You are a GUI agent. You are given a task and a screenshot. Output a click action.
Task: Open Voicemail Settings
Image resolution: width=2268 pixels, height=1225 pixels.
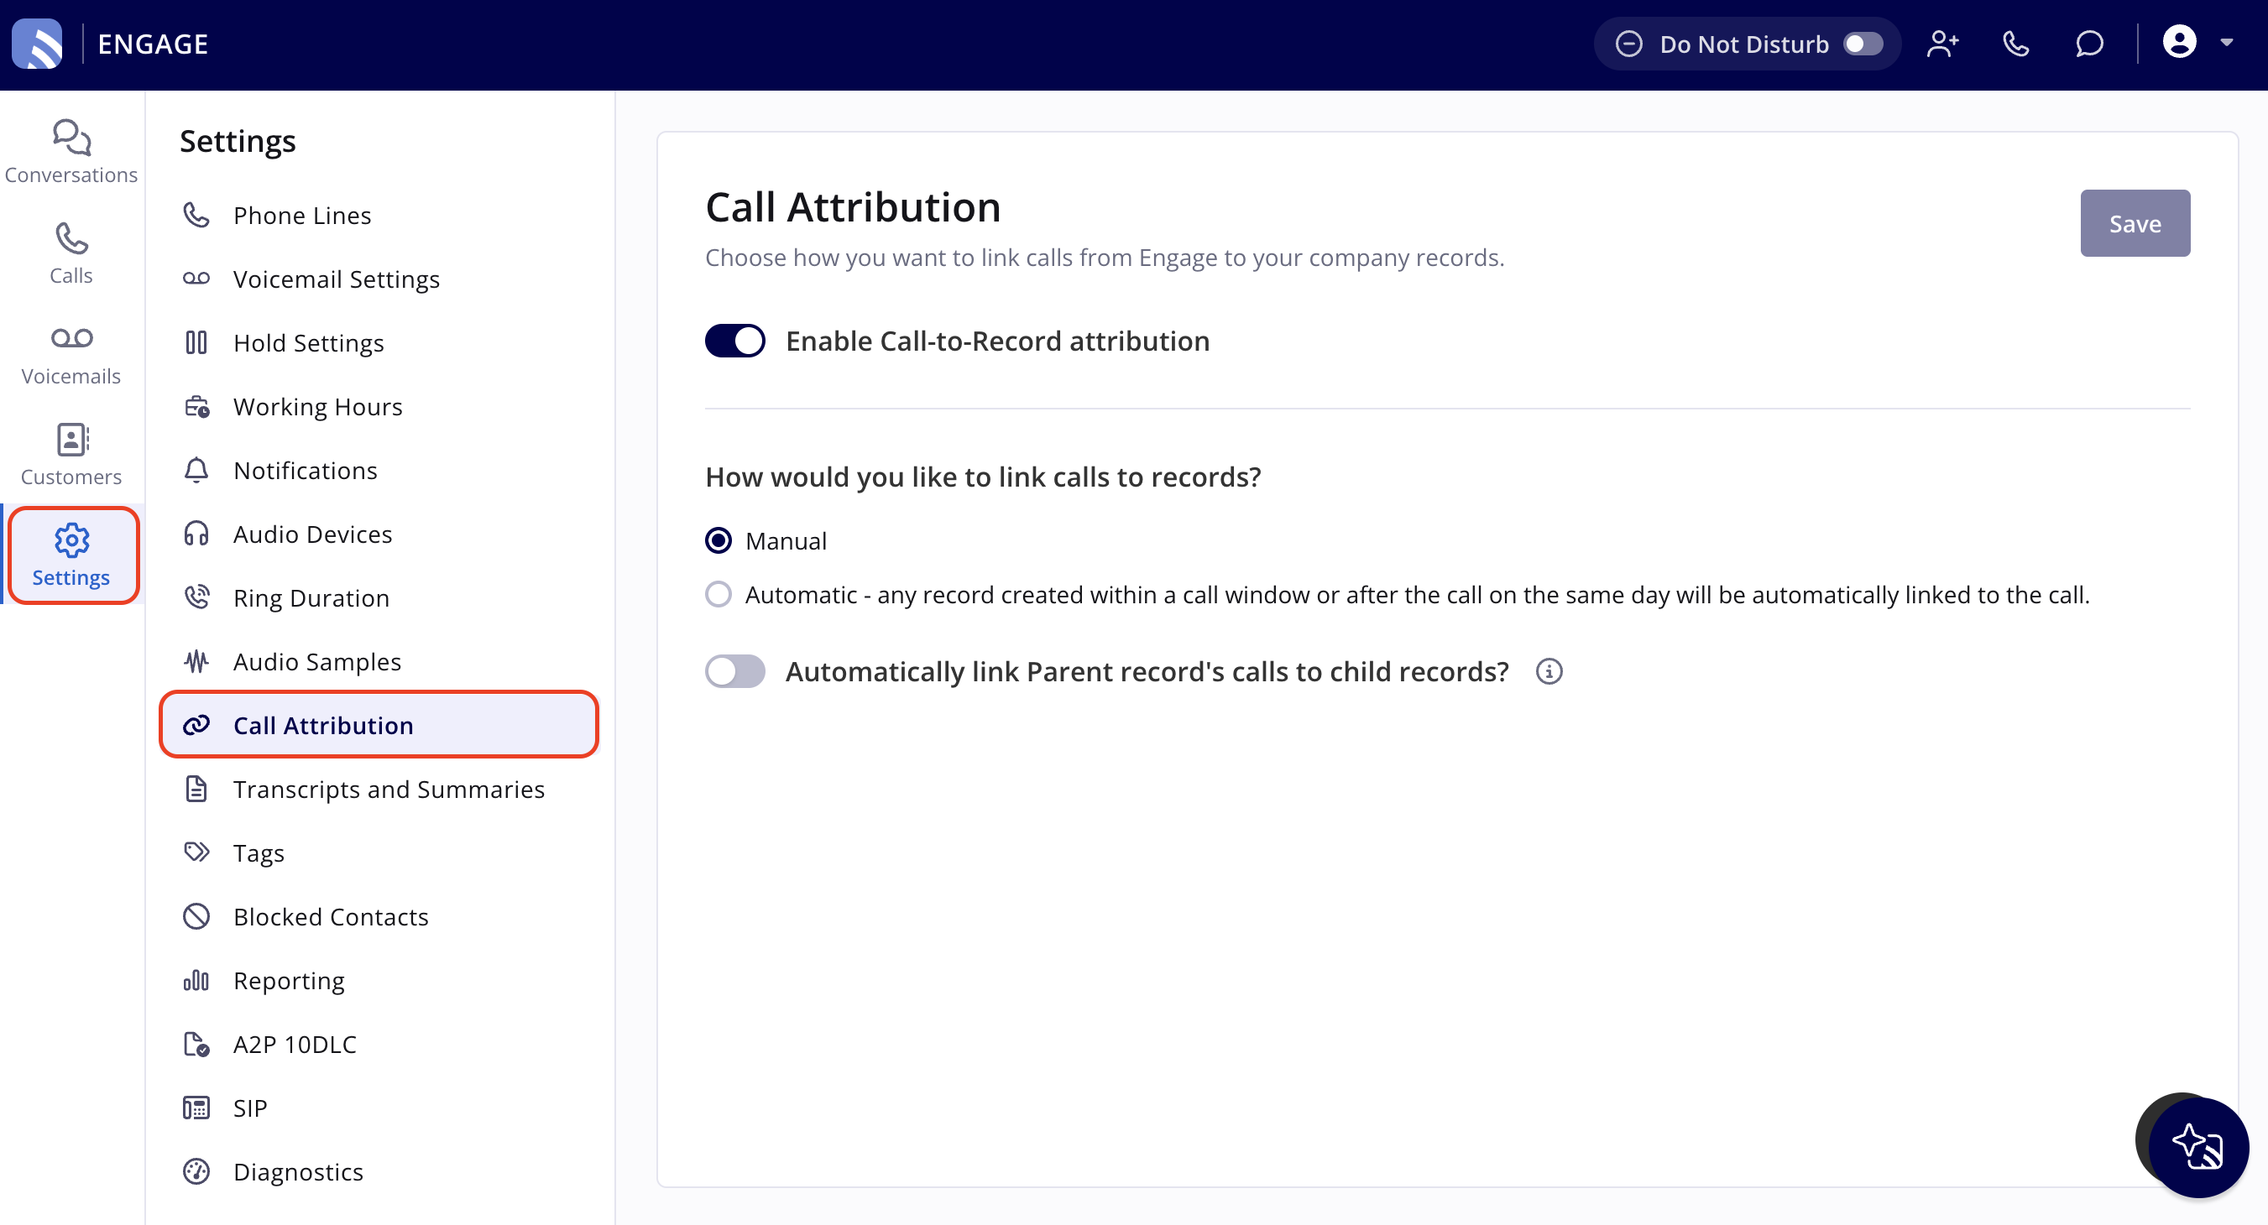coord(379,279)
